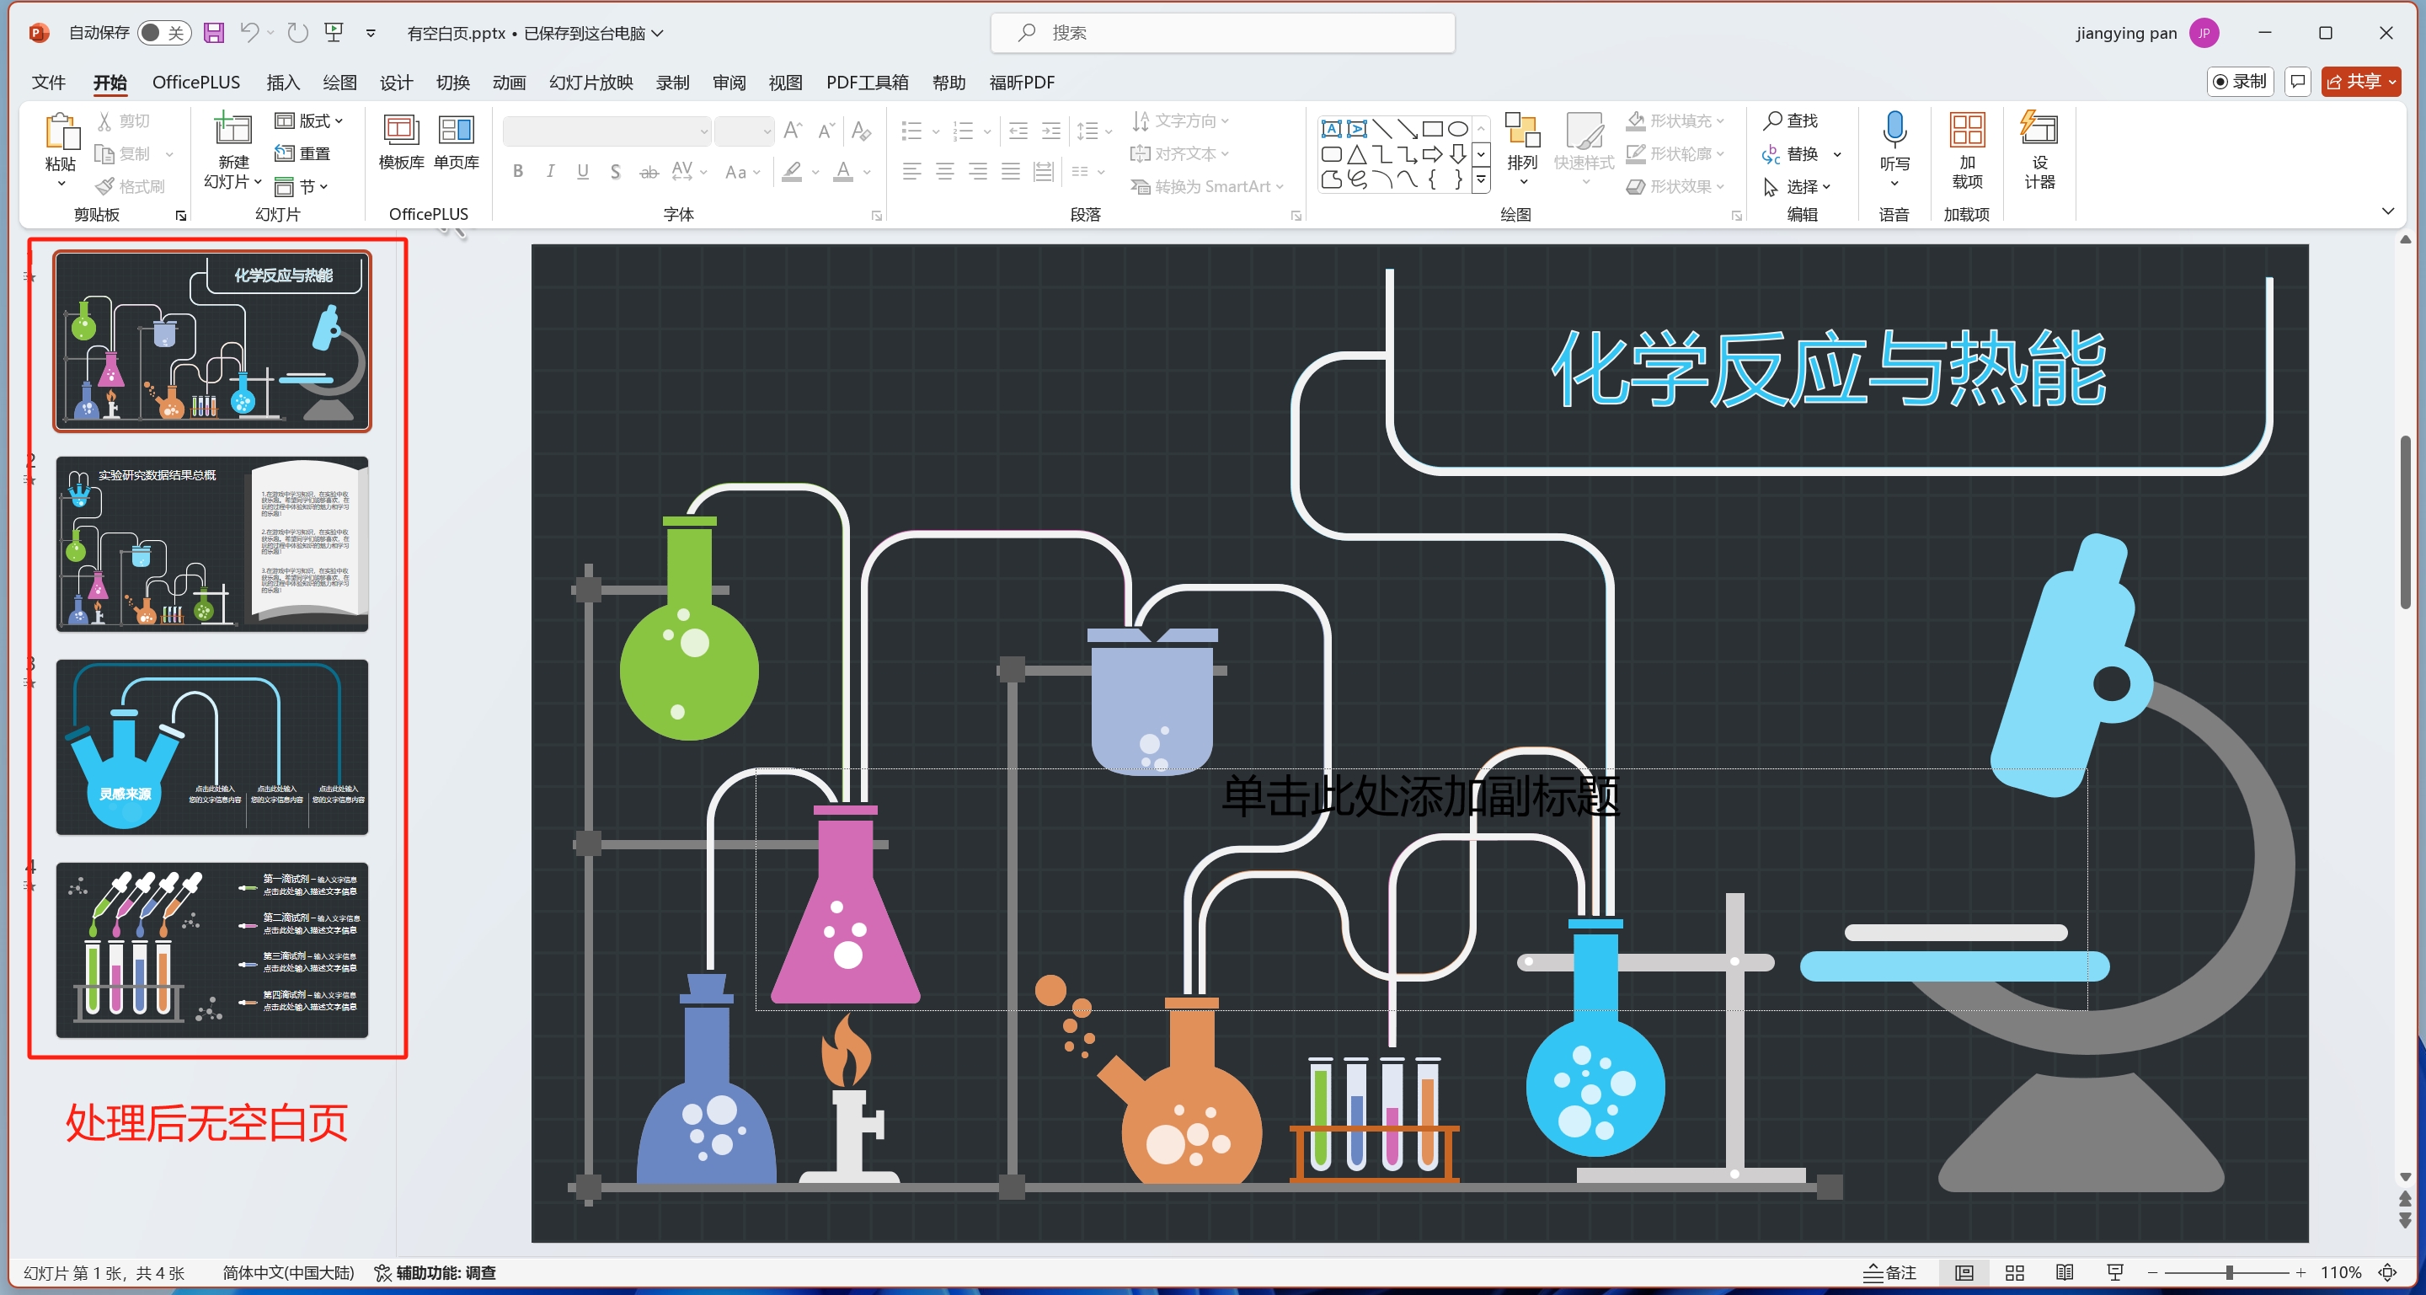Start slideshow from status bar icon
The width and height of the screenshot is (2426, 1295).
pyautogui.click(x=2115, y=1272)
